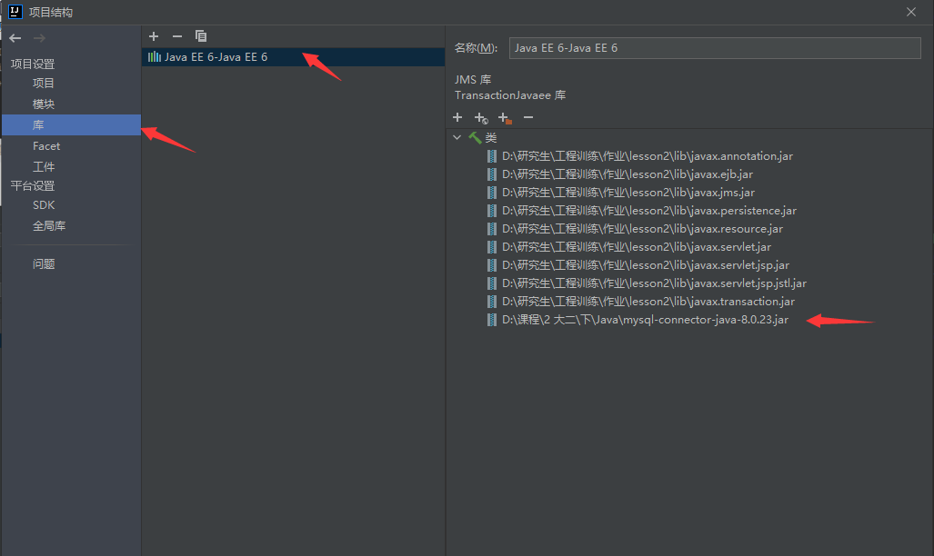Copy the selected library
934x556 pixels.
point(201,36)
